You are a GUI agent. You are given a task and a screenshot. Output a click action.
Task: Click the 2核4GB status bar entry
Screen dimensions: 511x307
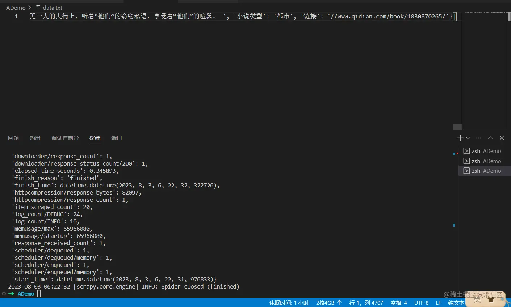(328, 303)
